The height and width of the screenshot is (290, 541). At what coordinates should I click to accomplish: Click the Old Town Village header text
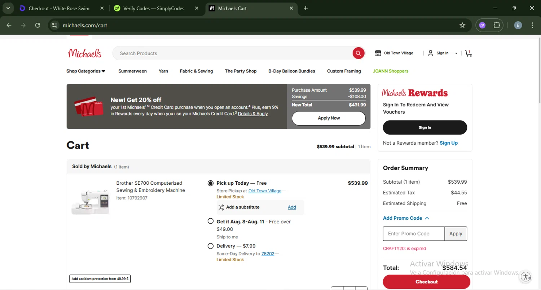pyautogui.click(x=399, y=53)
